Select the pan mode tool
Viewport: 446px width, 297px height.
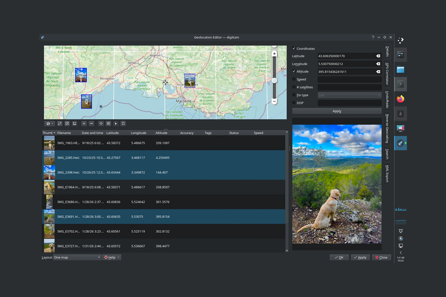pos(101,124)
